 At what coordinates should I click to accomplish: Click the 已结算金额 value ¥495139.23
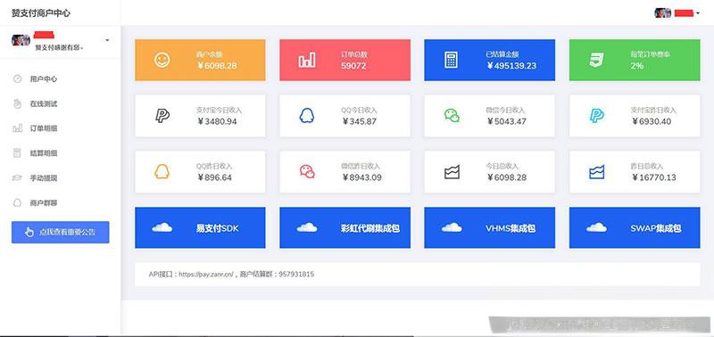(x=511, y=65)
